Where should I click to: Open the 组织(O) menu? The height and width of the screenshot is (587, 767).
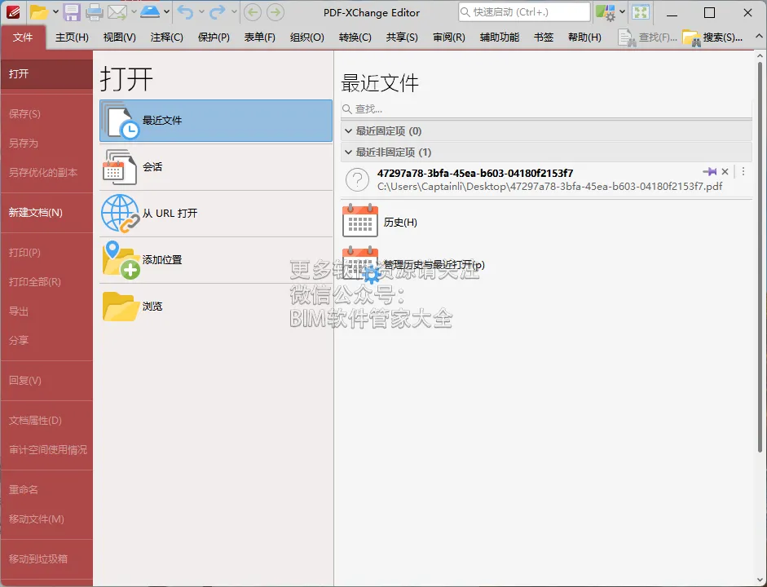307,38
